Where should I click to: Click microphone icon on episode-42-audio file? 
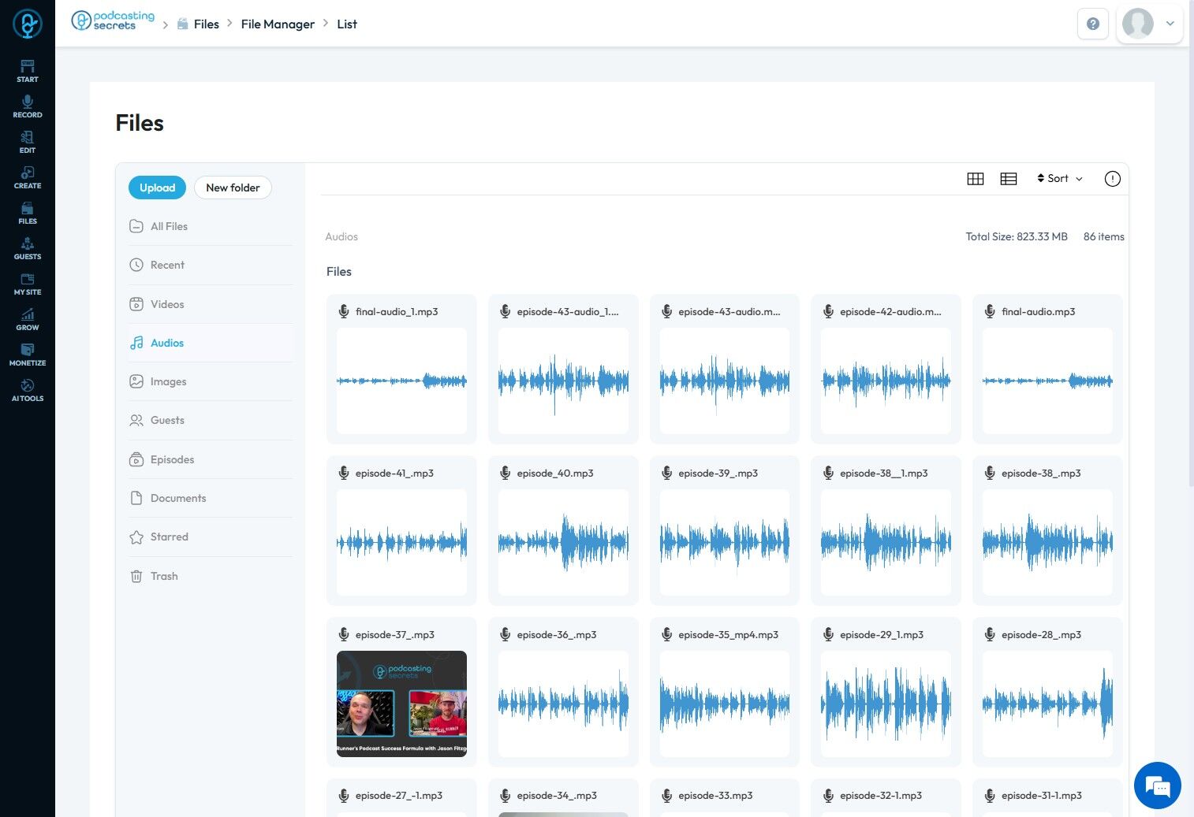tap(828, 311)
